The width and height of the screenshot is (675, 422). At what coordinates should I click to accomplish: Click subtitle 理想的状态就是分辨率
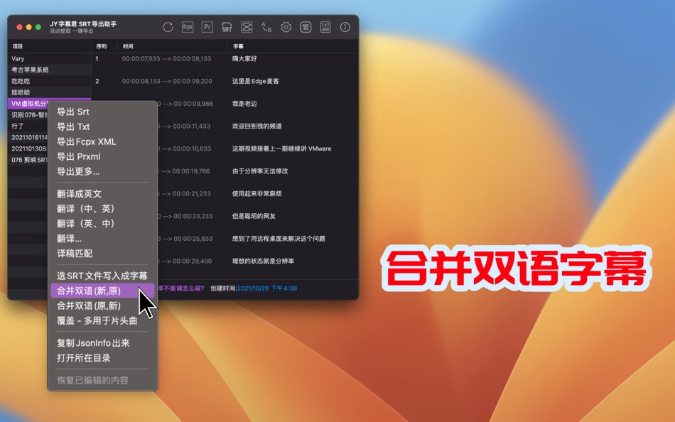(263, 261)
